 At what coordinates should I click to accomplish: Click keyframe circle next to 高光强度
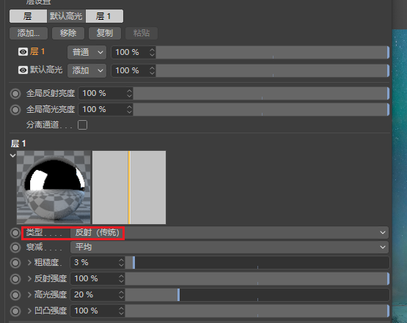click(x=15, y=295)
